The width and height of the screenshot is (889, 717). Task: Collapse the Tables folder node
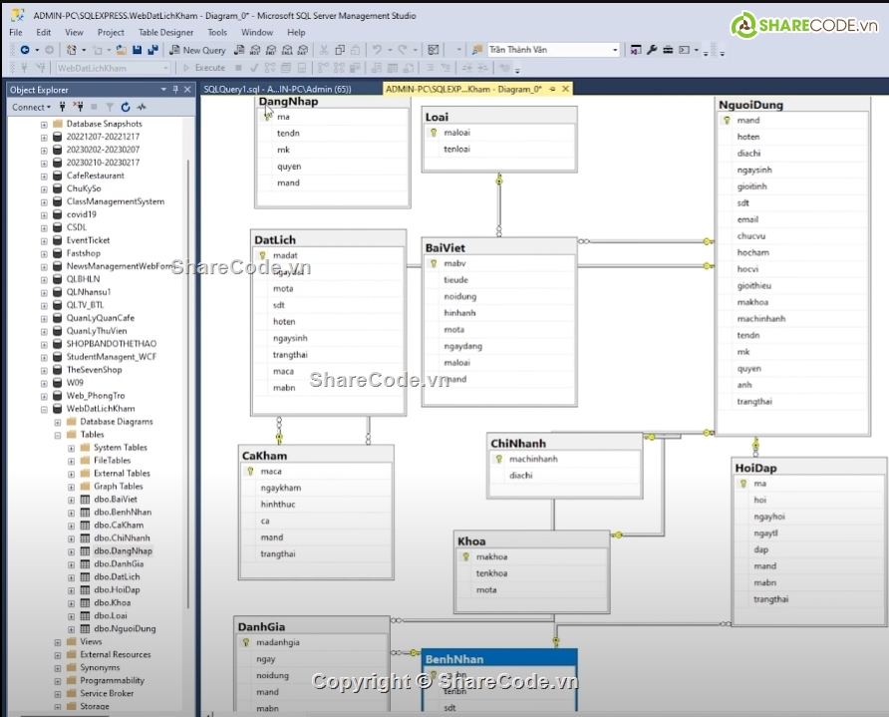click(57, 435)
